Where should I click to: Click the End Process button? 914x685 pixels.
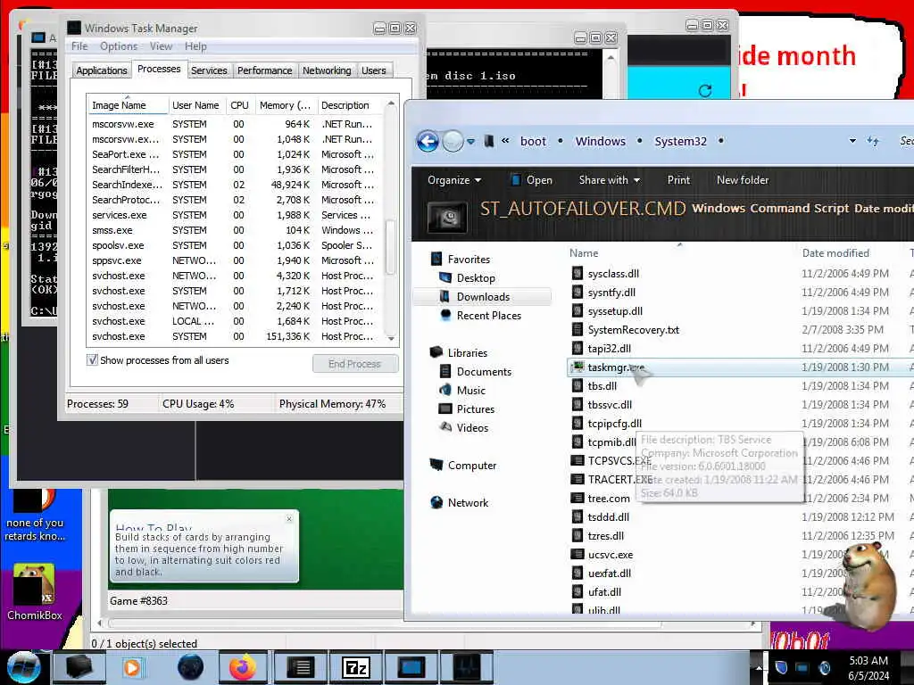[x=355, y=364]
